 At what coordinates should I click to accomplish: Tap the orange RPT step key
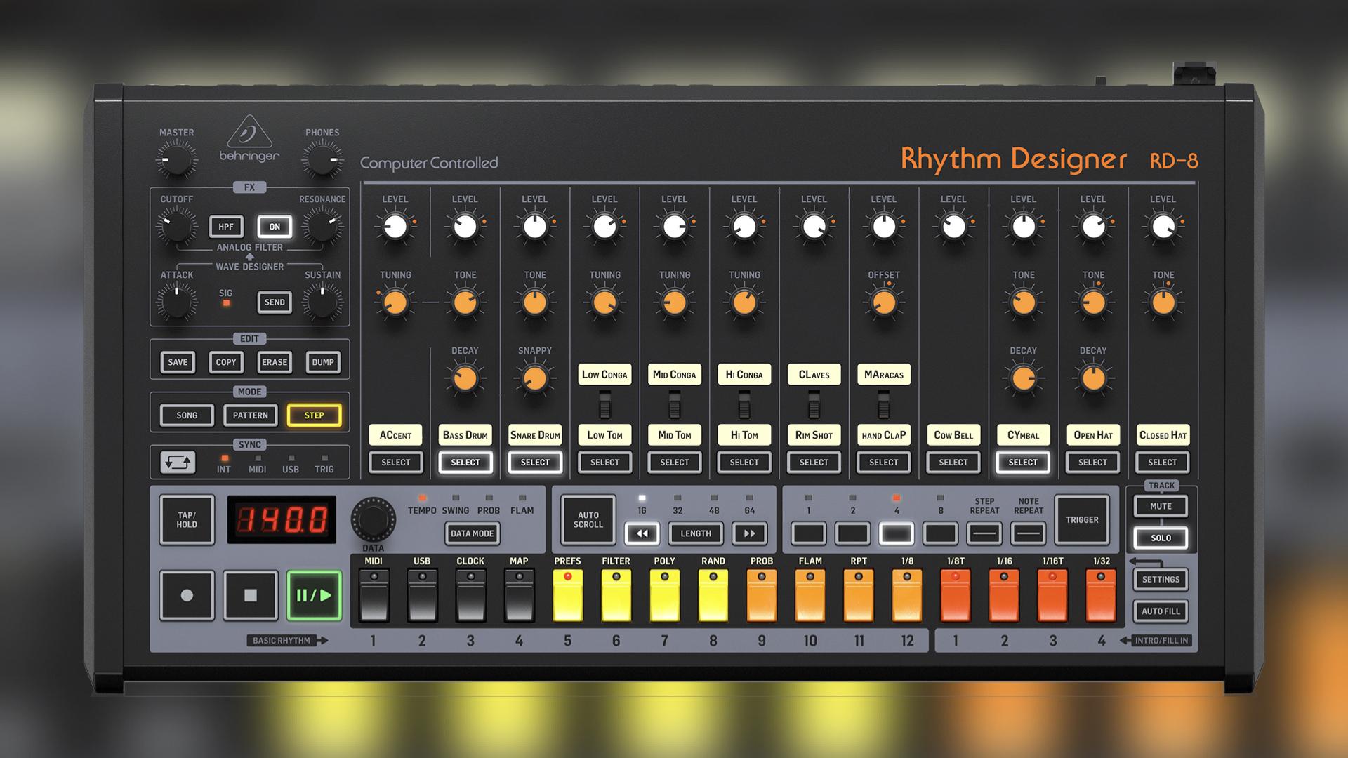[859, 596]
